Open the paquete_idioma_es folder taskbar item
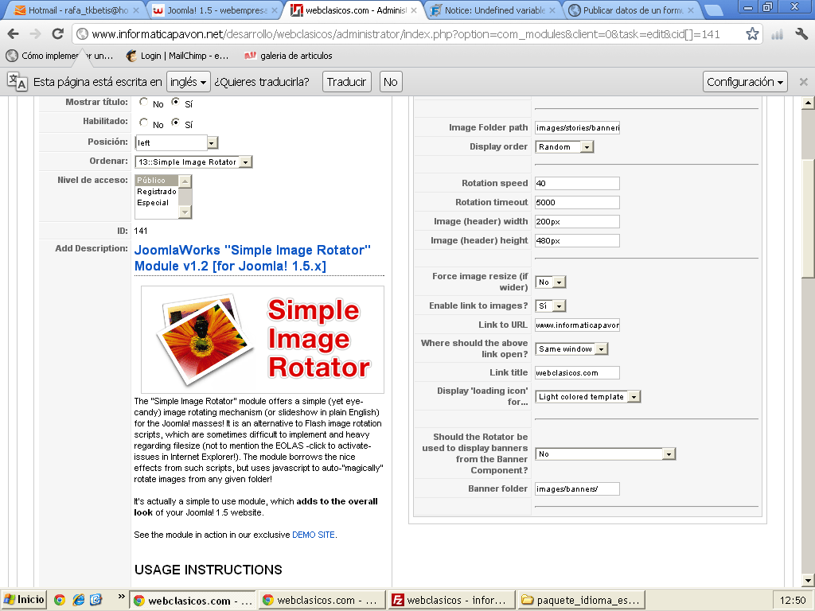 point(581,600)
